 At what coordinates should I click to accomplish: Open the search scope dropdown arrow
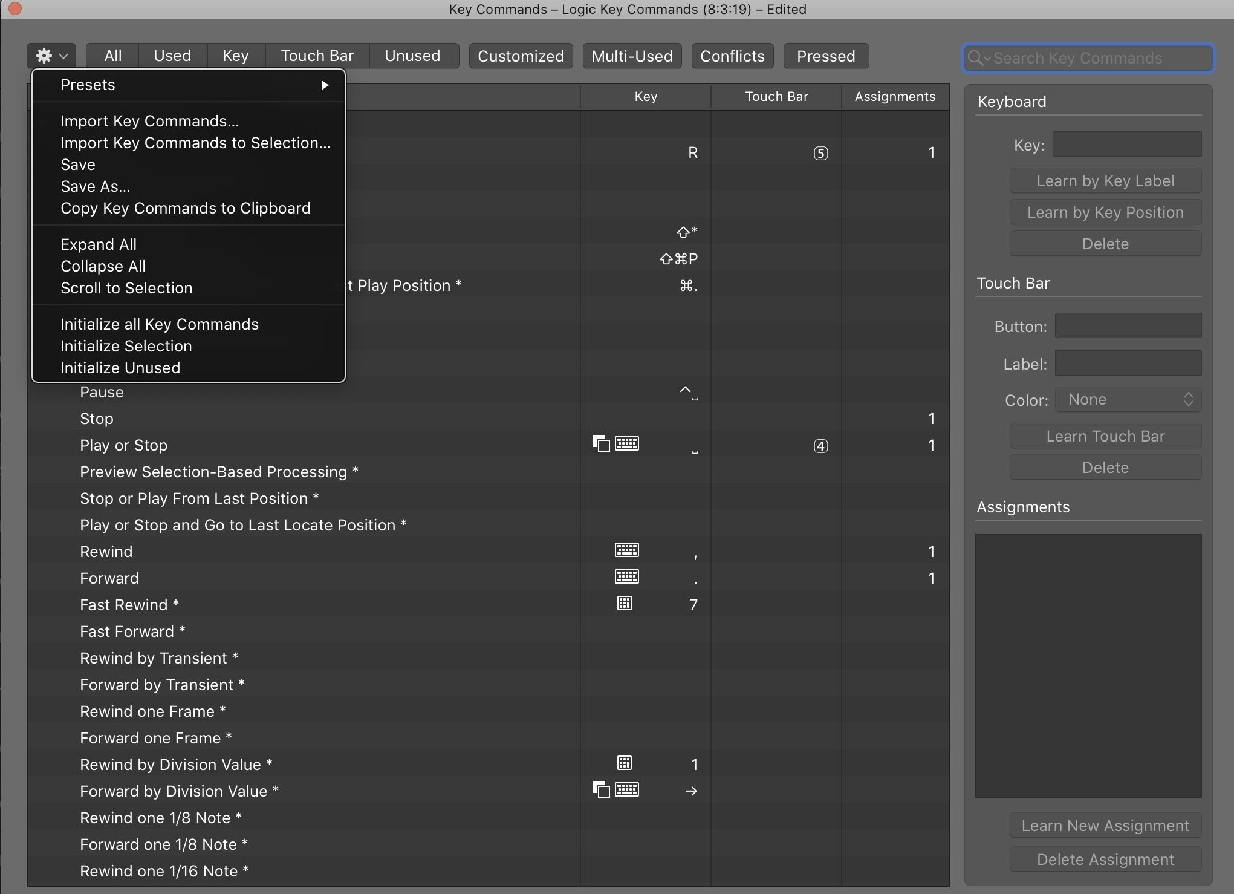[987, 59]
